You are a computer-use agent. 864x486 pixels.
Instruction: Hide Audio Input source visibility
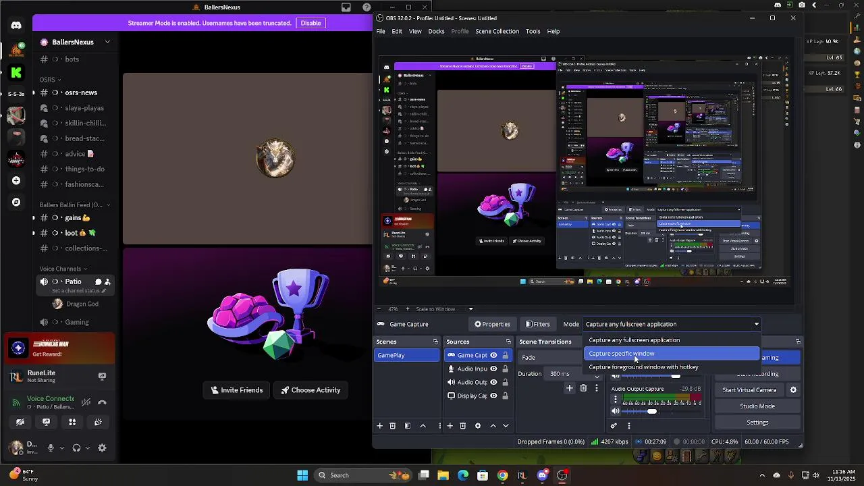click(493, 369)
